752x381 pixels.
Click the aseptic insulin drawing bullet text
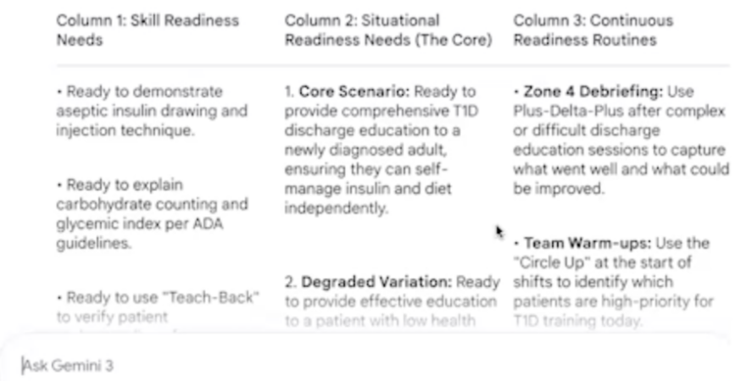152,111
